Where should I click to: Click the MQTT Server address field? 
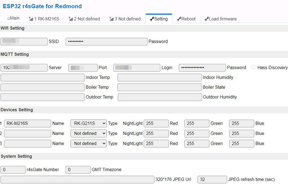pos(24,67)
